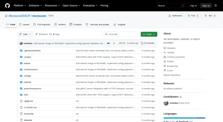Open the proto/monsoon/v1 folder
This screenshot has height=122, width=223.
click(33, 88)
